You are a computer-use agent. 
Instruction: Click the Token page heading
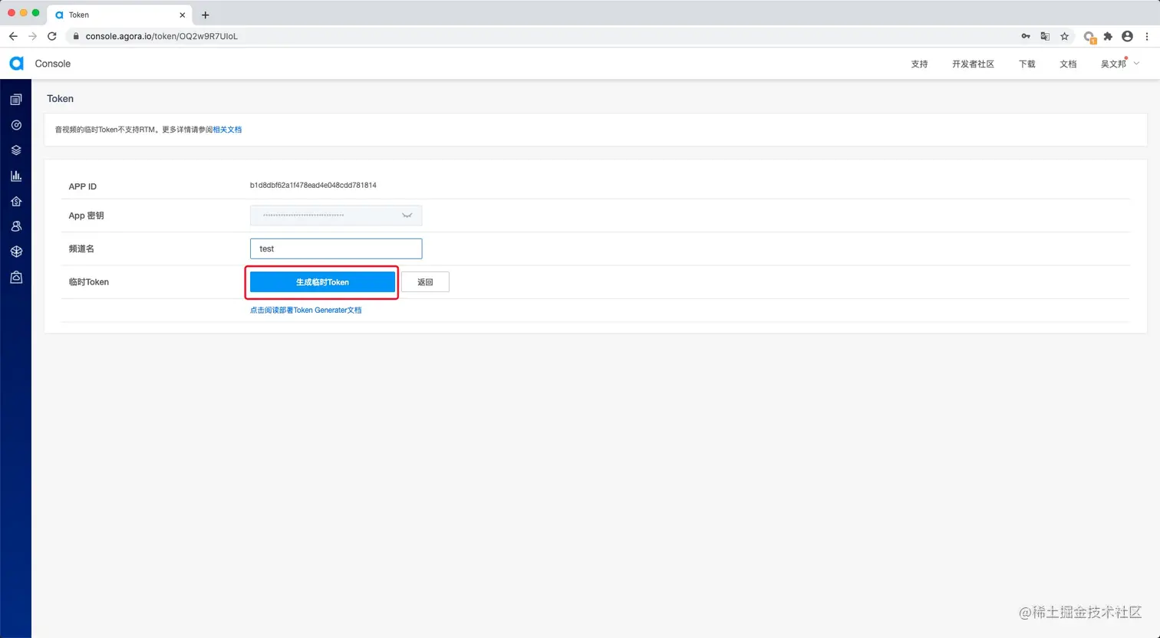(60, 99)
